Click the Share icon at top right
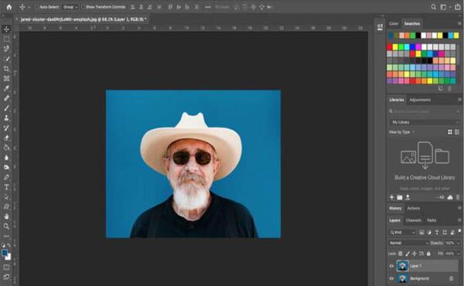Image resolution: width=464 pixels, height=286 pixels. pyautogui.click(x=458, y=7)
